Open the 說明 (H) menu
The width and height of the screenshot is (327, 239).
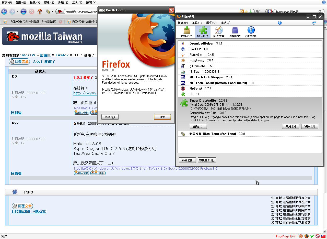coord(91,3)
